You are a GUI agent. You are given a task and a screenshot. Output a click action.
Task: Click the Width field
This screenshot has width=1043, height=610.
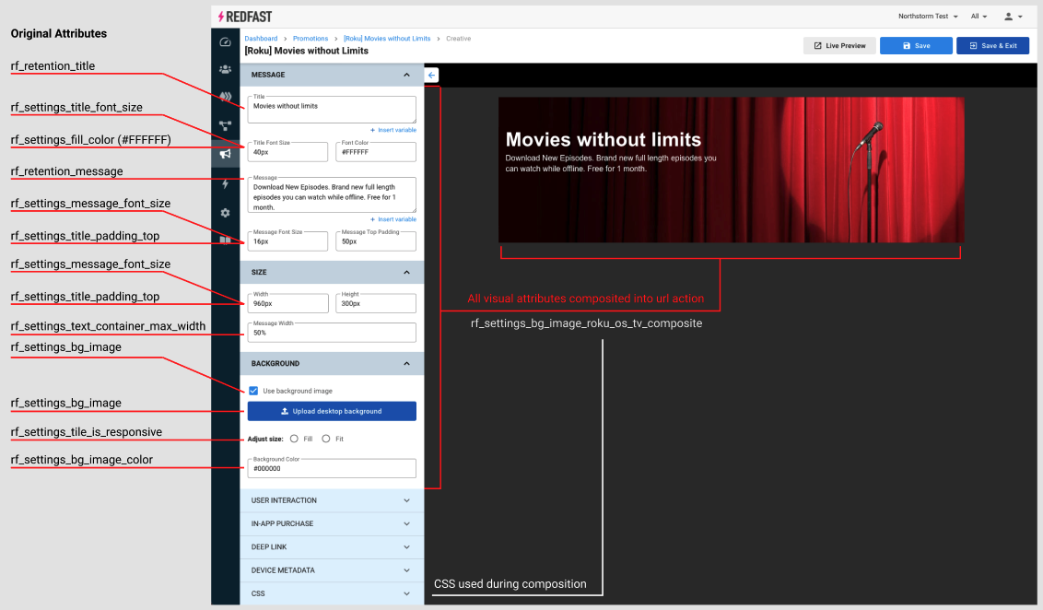pyautogui.click(x=287, y=303)
